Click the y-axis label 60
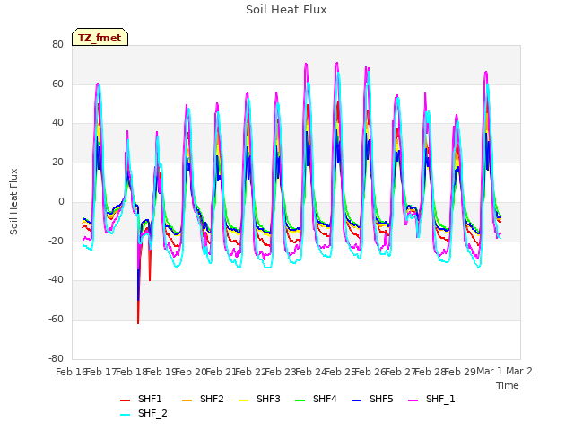The width and height of the screenshot is (574, 431). coord(57,84)
